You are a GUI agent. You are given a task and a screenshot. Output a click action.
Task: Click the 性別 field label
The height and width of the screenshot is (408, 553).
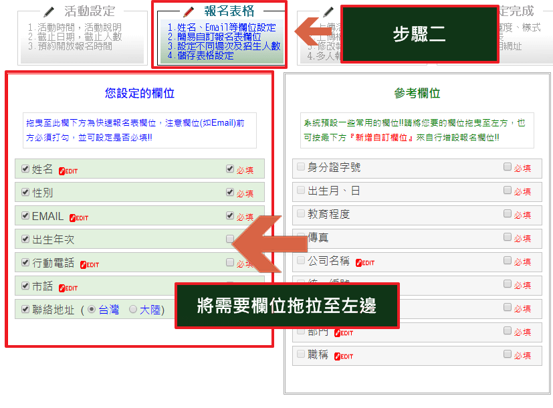click(42, 193)
